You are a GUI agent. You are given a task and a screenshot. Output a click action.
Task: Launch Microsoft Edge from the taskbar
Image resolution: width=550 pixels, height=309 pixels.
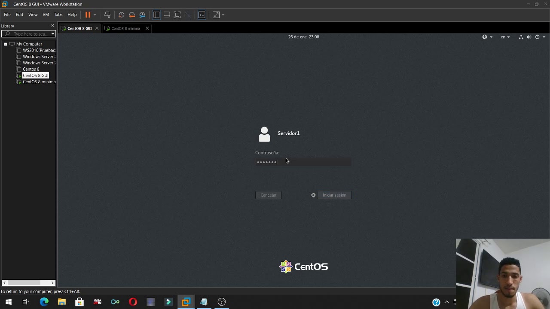click(x=44, y=302)
